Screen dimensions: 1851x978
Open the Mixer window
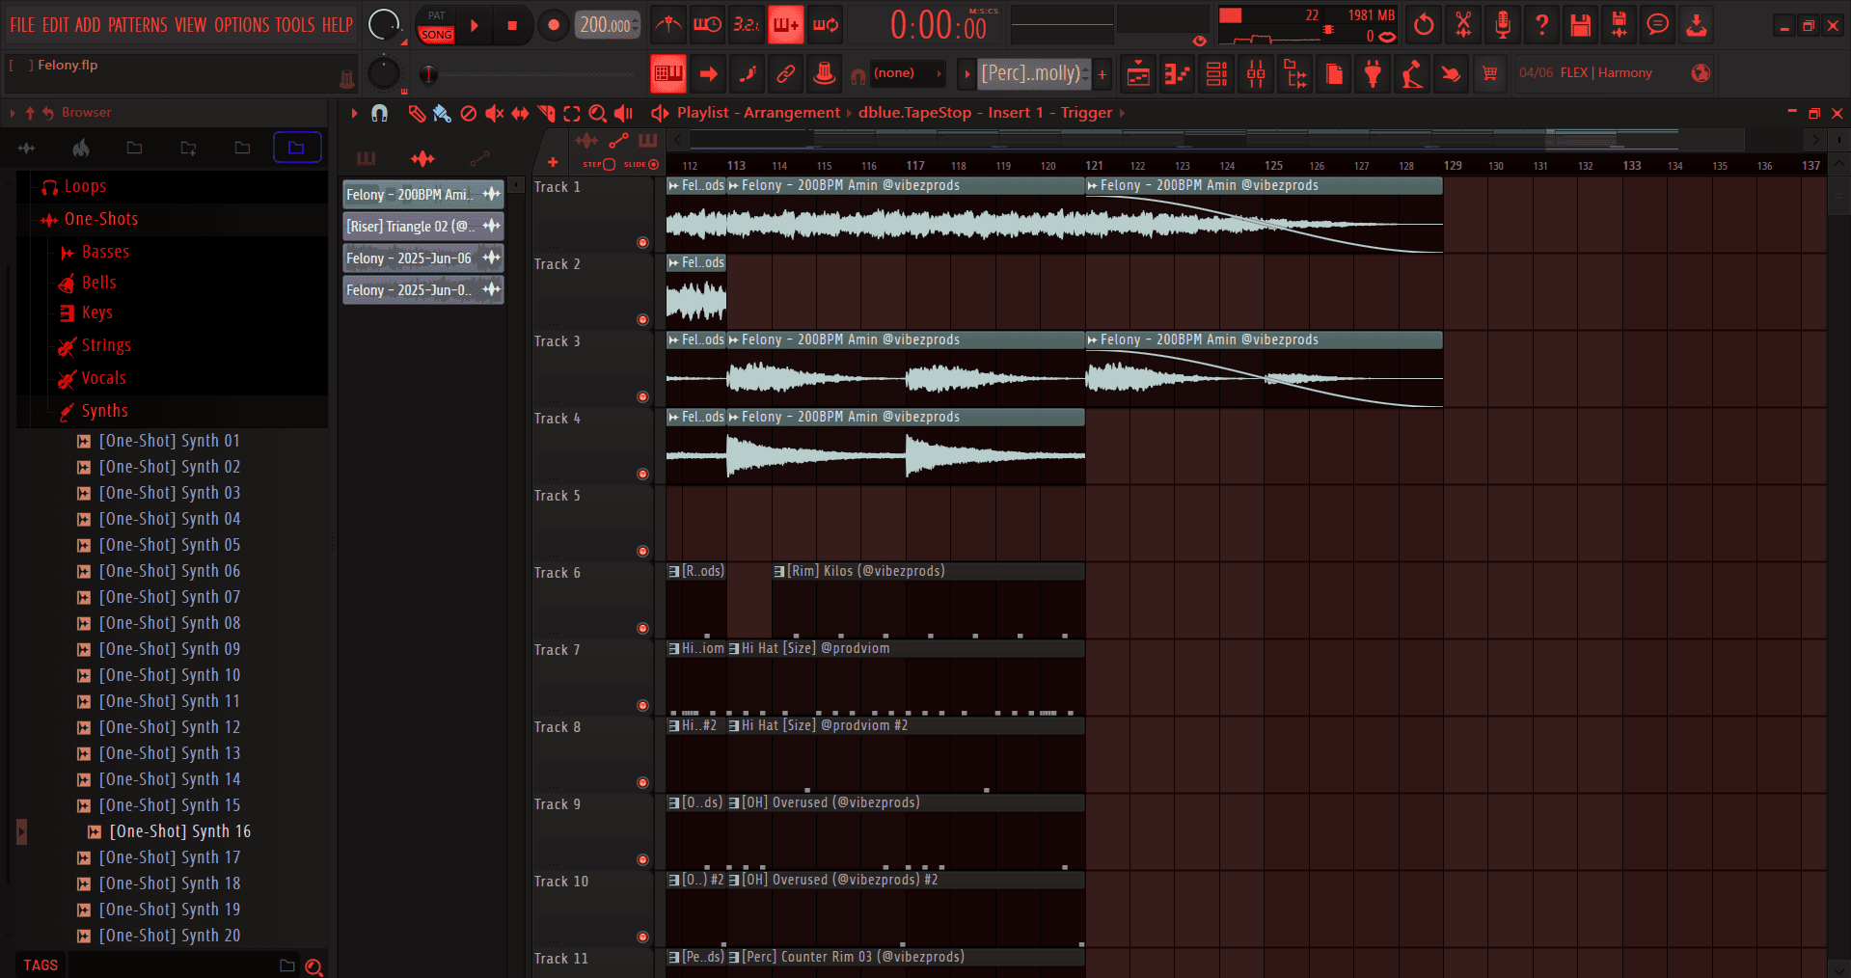(x=1256, y=73)
